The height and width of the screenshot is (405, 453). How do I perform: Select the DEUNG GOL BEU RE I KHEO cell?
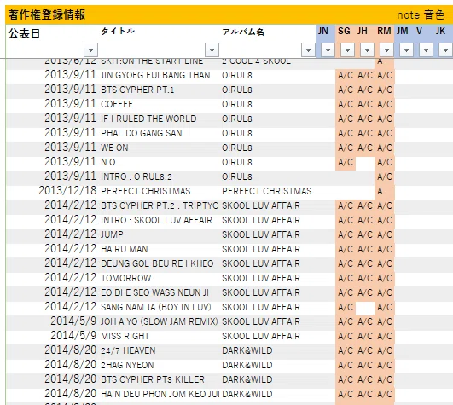coord(157,263)
